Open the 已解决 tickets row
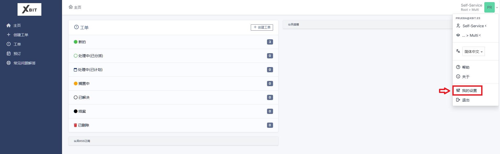The height and width of the screenshot is (154, 500). 173,97
